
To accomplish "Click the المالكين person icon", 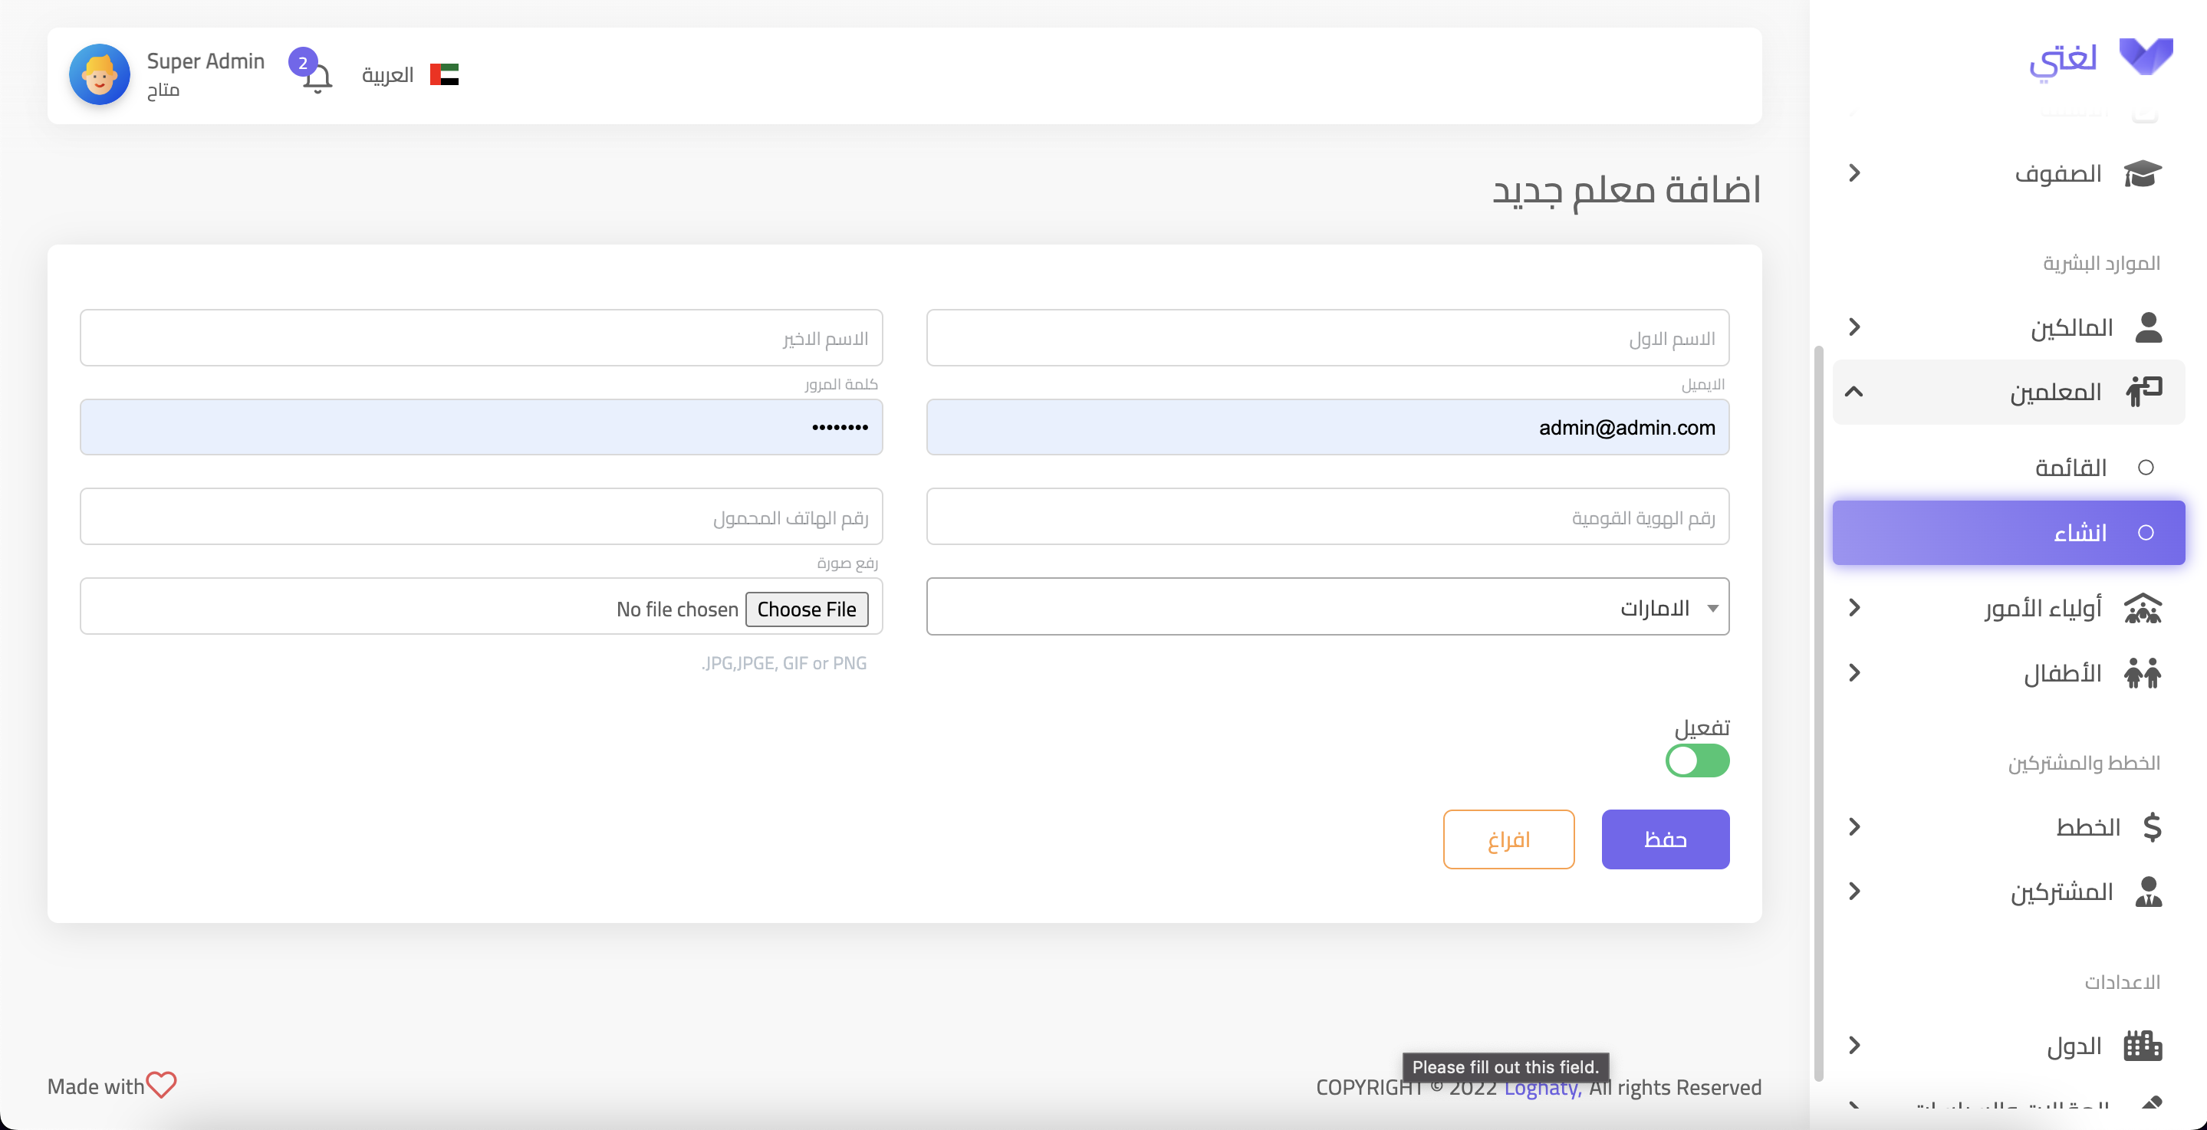I will point(2148,327).
